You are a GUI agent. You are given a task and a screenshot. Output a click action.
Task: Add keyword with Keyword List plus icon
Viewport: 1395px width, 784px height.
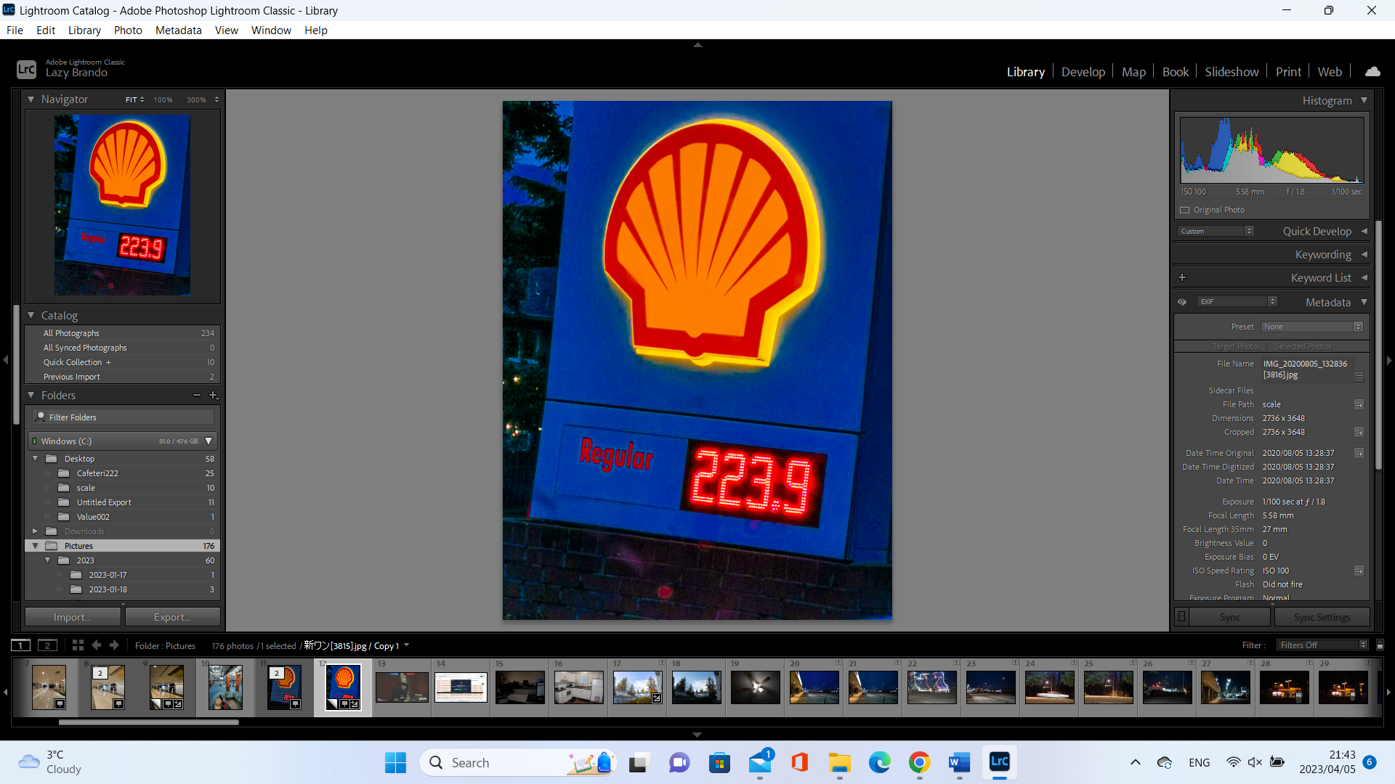click(x=1182, y=277)
